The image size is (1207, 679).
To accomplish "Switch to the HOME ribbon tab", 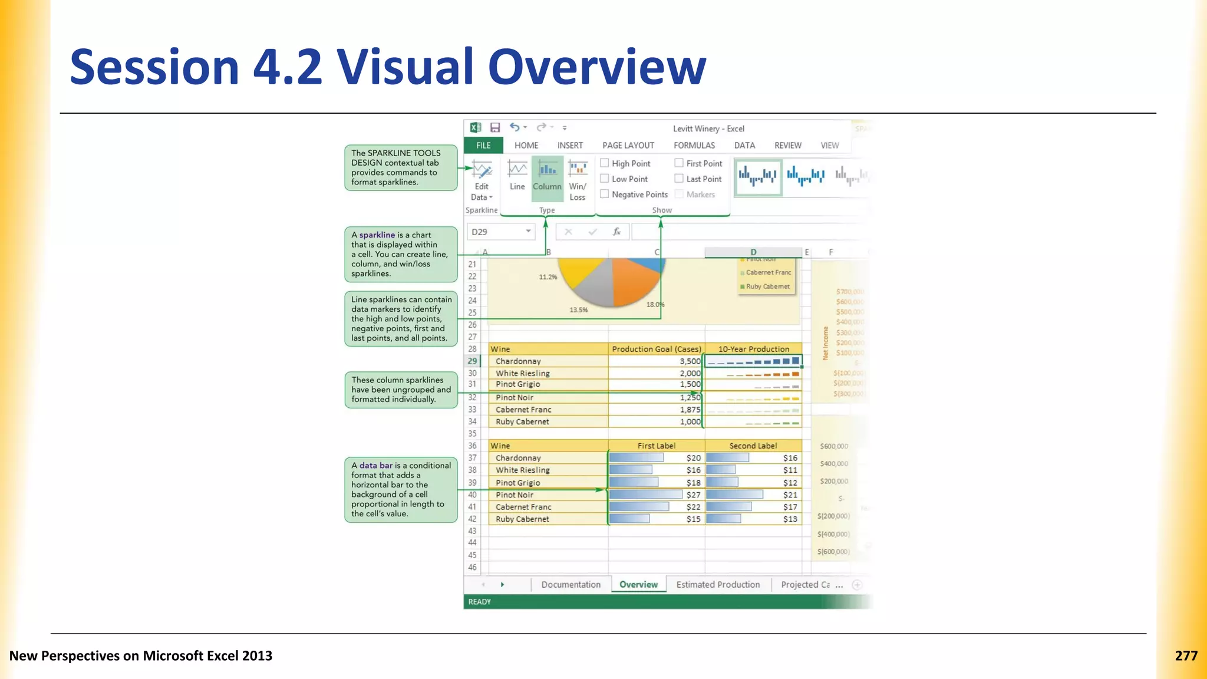I will (526, 145).
